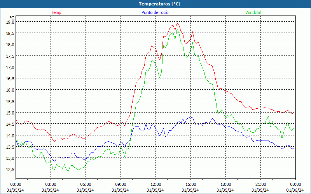311x194 pixels.
Task: Click the '15:00' time axis label
Action: [190, 184]
